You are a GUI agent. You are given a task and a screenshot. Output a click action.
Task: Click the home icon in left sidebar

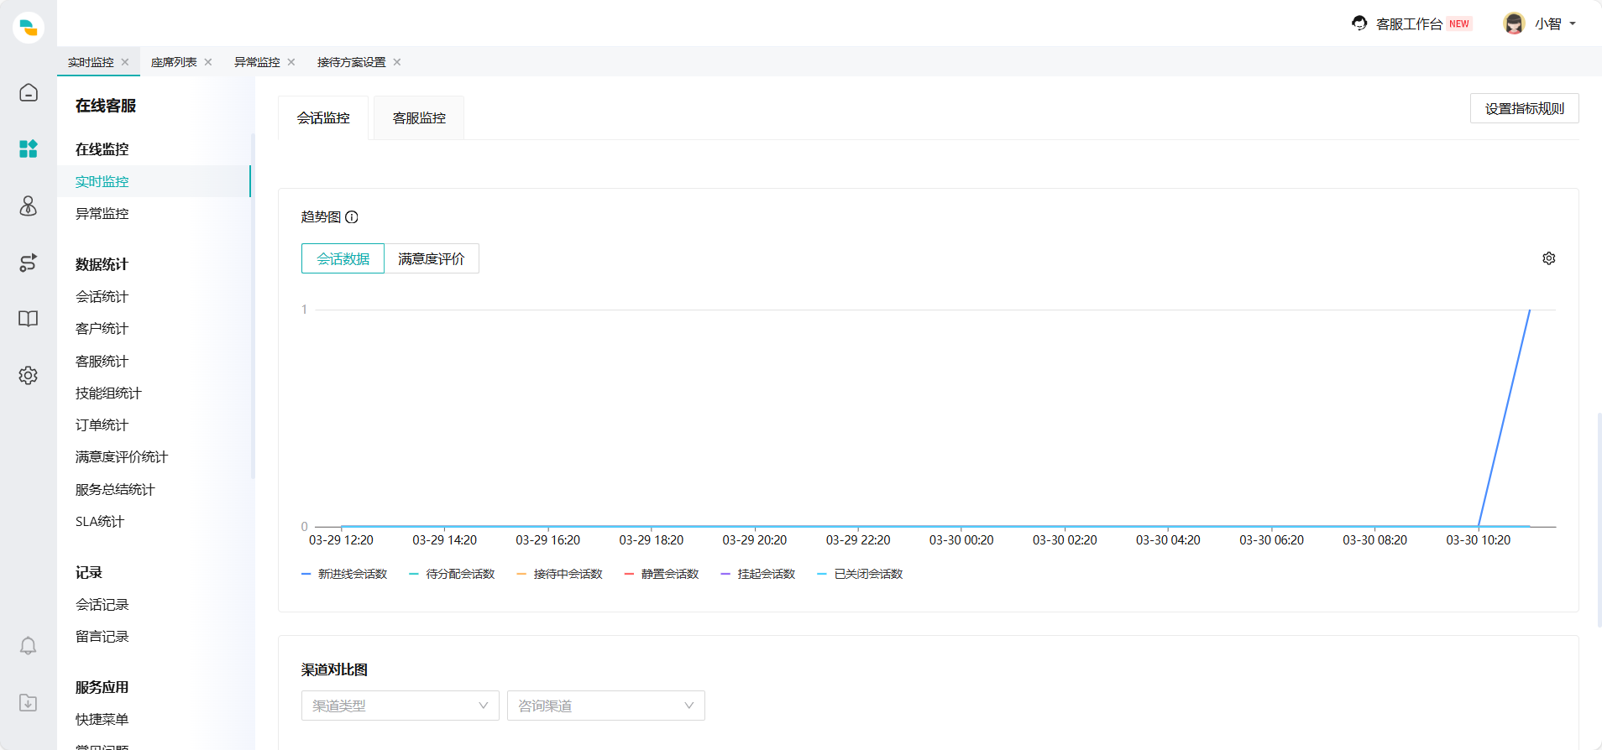coord(29,92)
